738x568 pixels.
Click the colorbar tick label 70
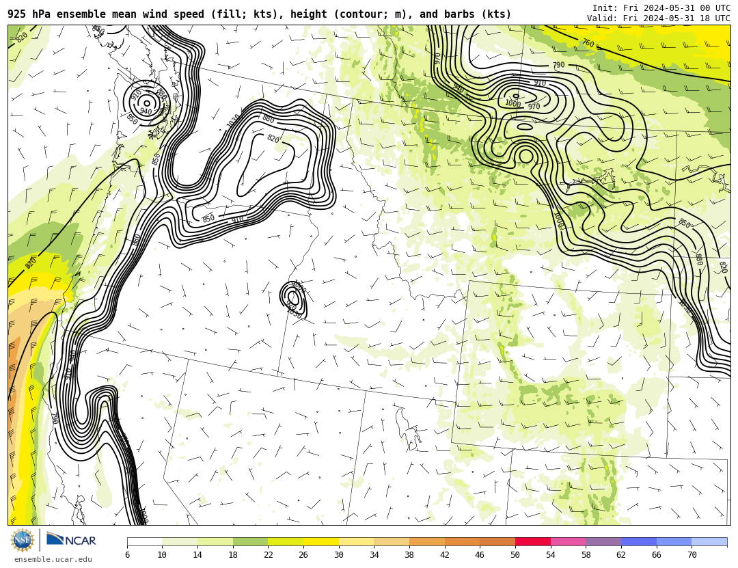coord(692,555)
